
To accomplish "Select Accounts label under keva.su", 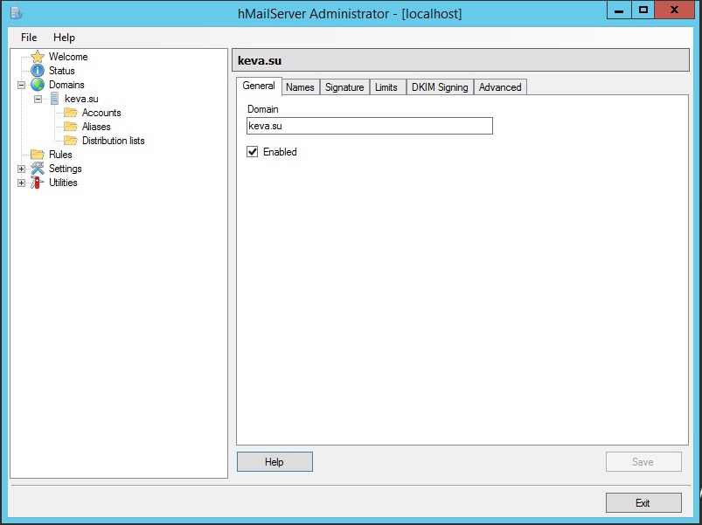I will (x=101, y=112).
